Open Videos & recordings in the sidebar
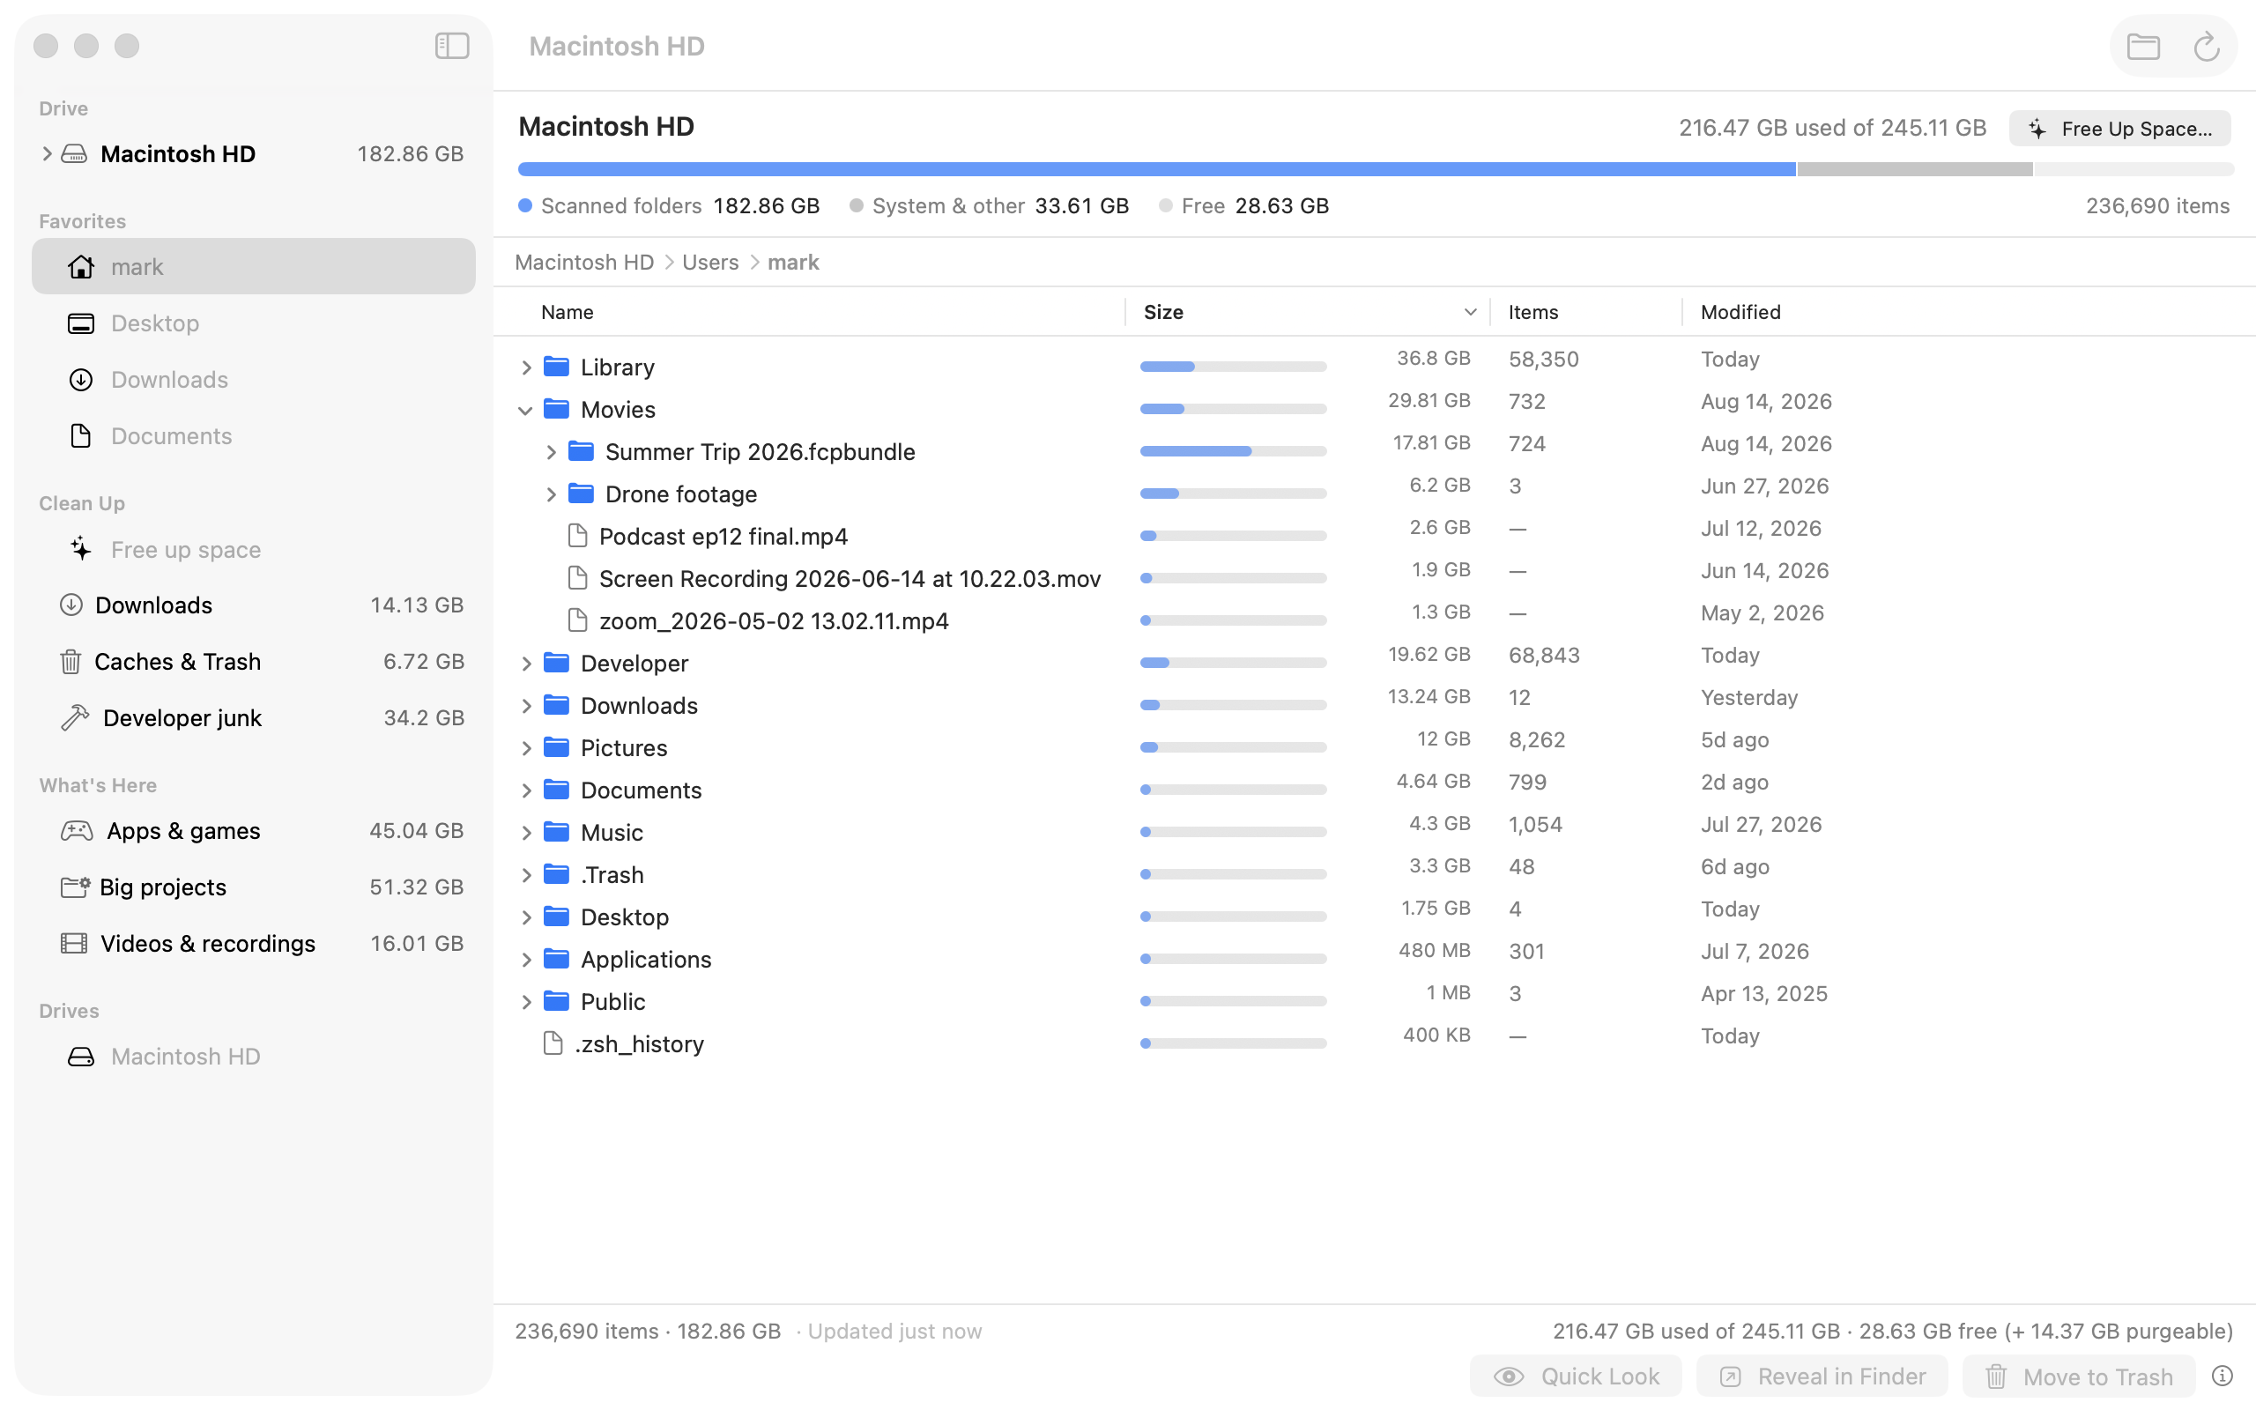The width and height of the screenshot is (2256, 1410). pos(254,943)
